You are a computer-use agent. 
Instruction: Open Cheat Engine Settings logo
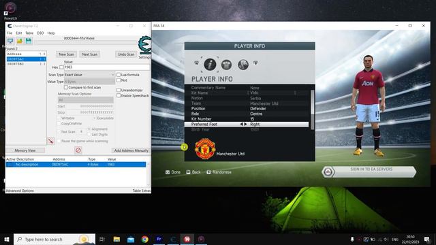click(145, 46)
